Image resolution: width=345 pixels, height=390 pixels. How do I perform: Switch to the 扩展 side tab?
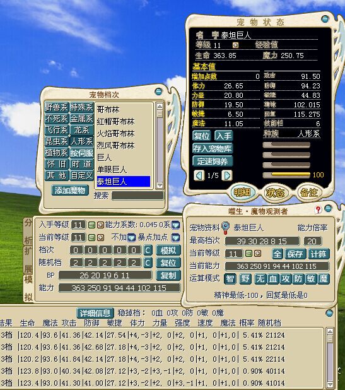click(x=28, y=260)
